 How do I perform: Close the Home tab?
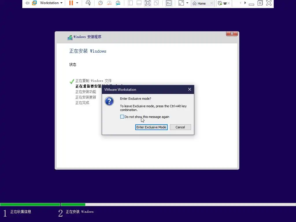pos(212,3)
